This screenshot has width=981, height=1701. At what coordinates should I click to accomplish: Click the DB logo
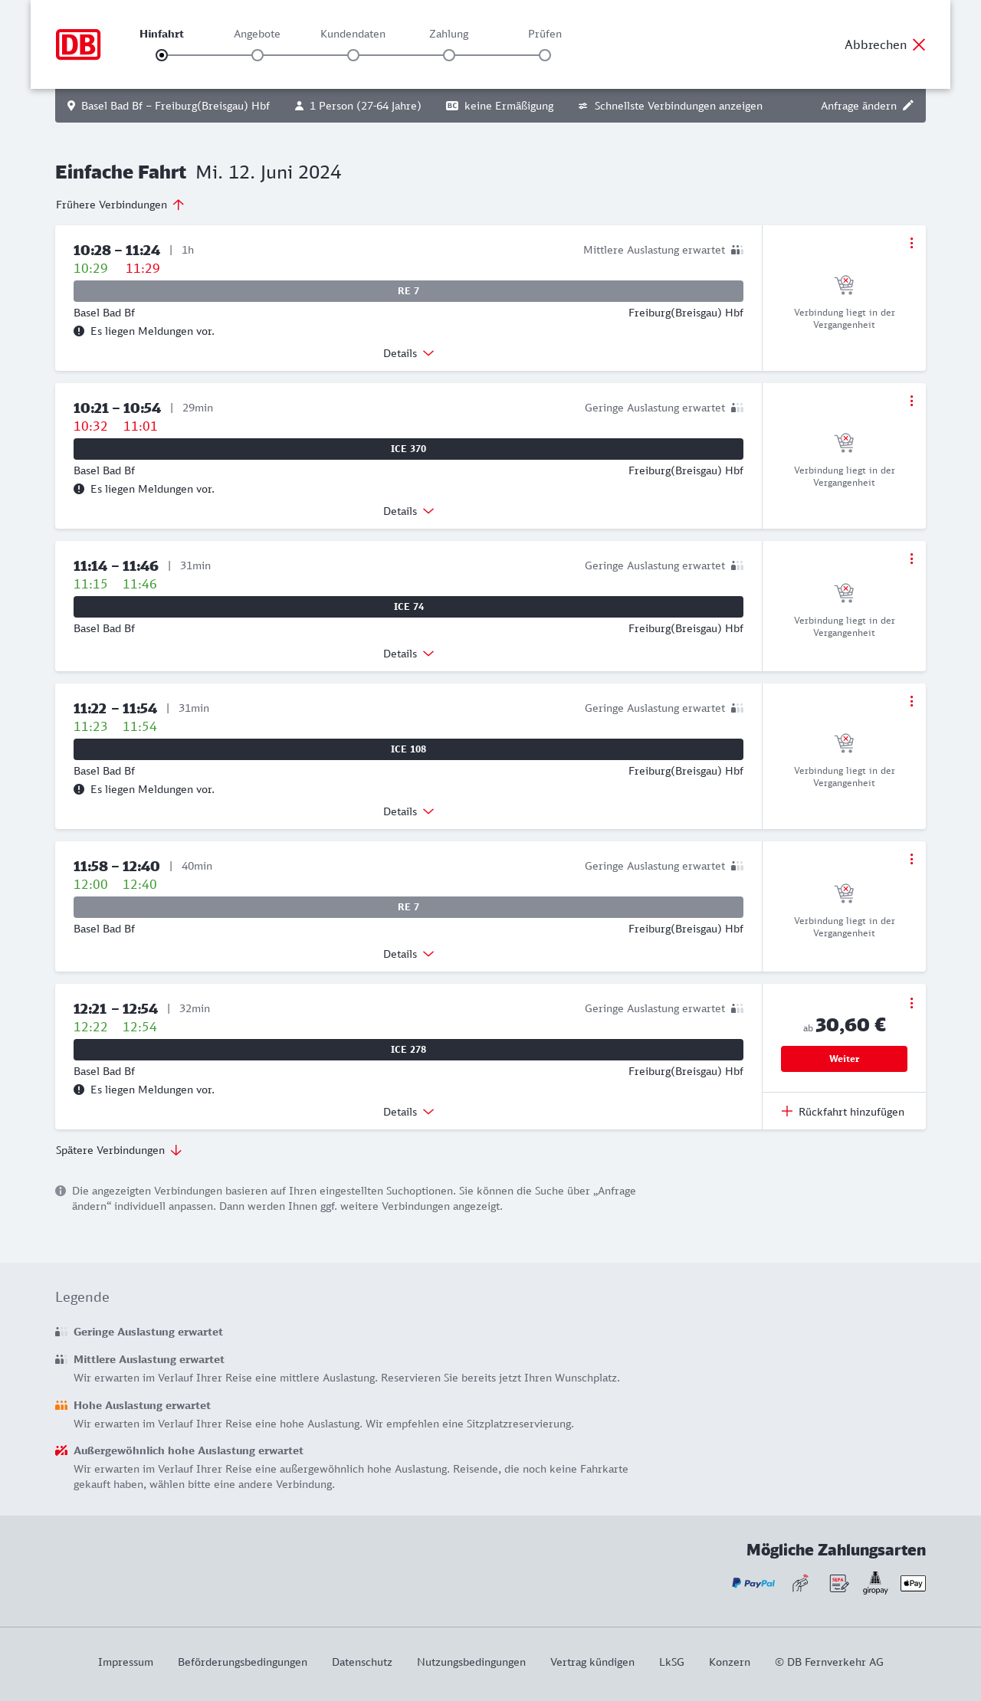[x=78, y=44]
